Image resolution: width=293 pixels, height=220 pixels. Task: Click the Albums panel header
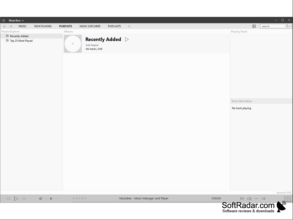(x=68, y=31)
